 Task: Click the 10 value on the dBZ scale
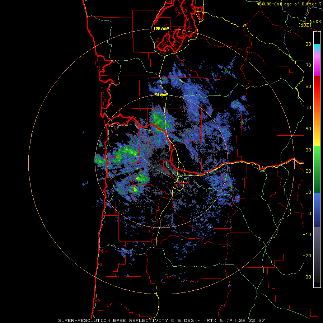click(308, 192)
